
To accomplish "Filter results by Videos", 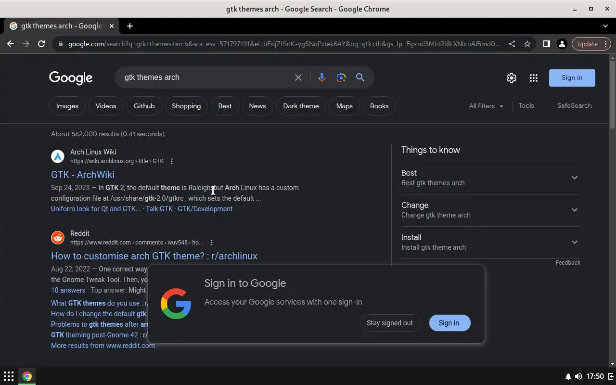I will coord(106,106).
